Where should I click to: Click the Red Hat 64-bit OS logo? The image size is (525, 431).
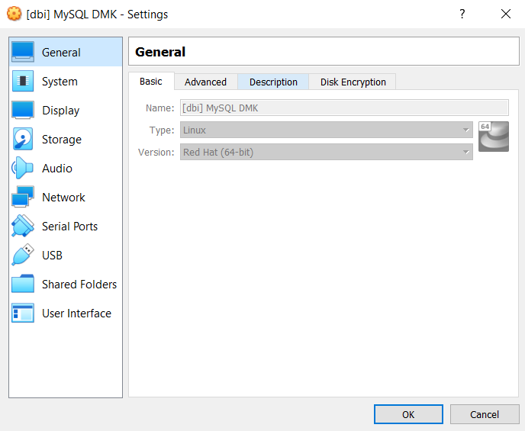[493, 137]
